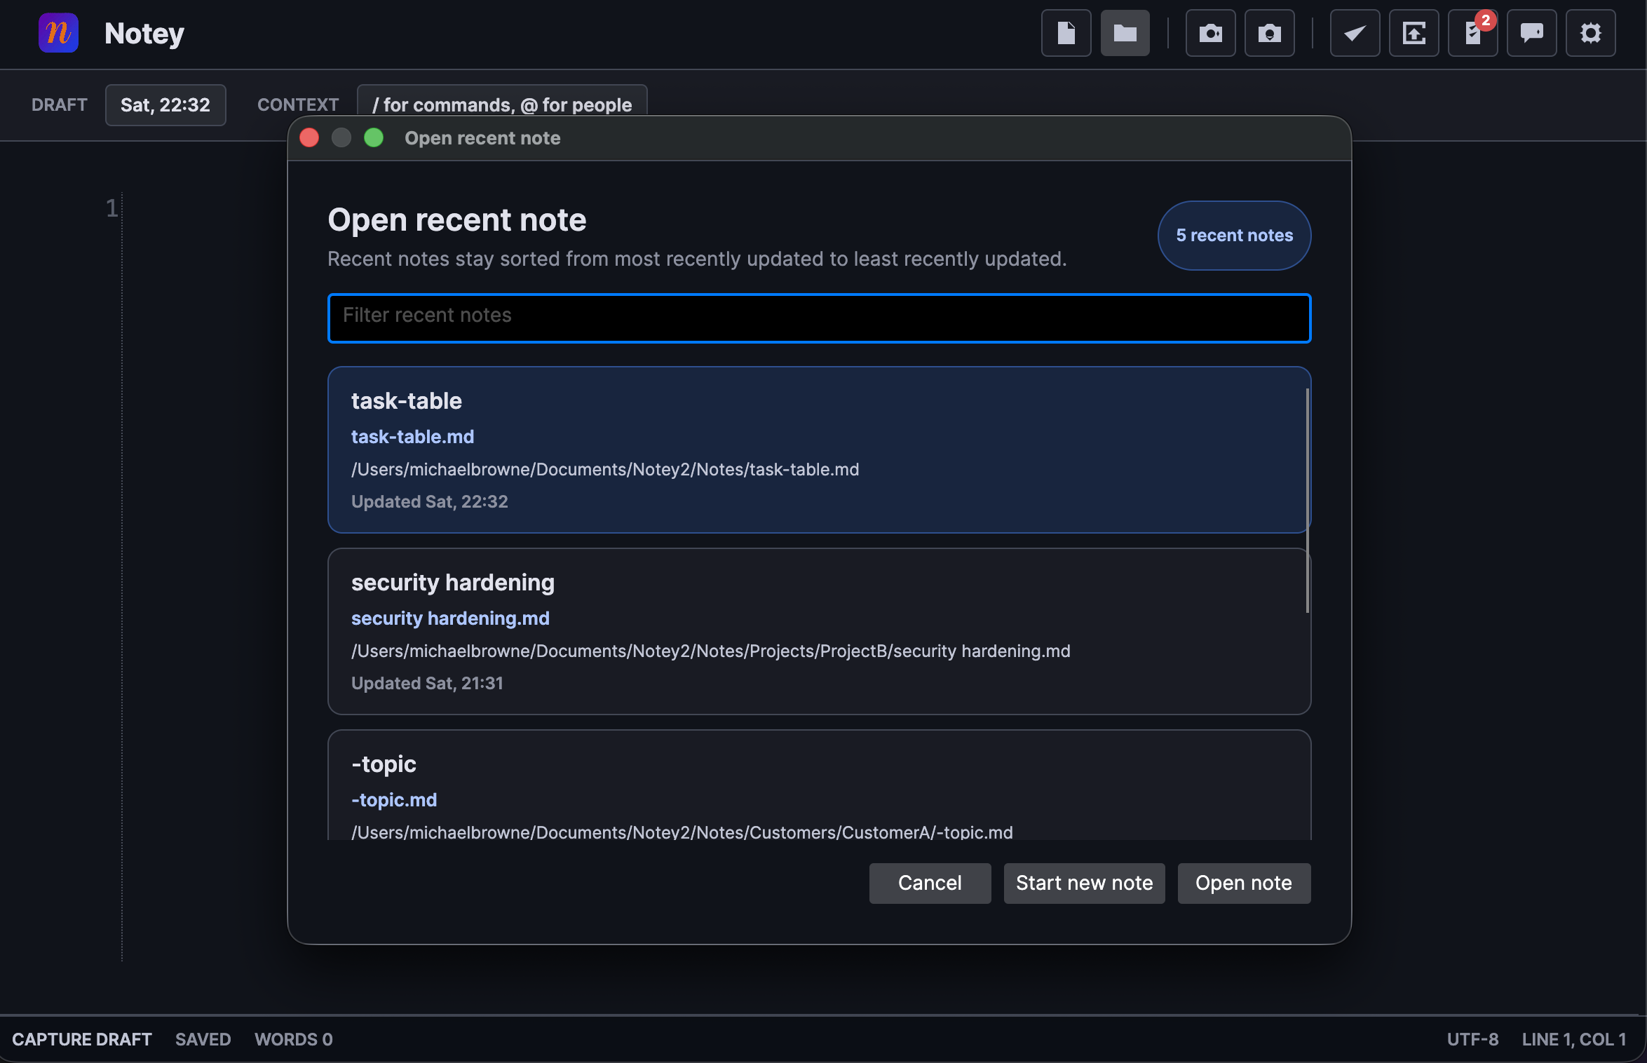Image resolution: width=1647 pixels, height=1063 pixels.
Task: Click the LINE 1, COL 1 status
Action: (1574, 1039)
